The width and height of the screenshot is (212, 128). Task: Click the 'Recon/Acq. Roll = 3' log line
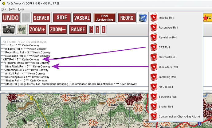26,52
